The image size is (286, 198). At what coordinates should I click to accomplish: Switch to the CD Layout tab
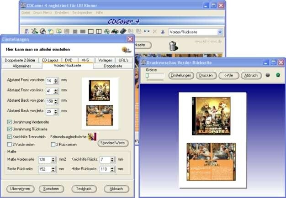[x=50, y=60]
